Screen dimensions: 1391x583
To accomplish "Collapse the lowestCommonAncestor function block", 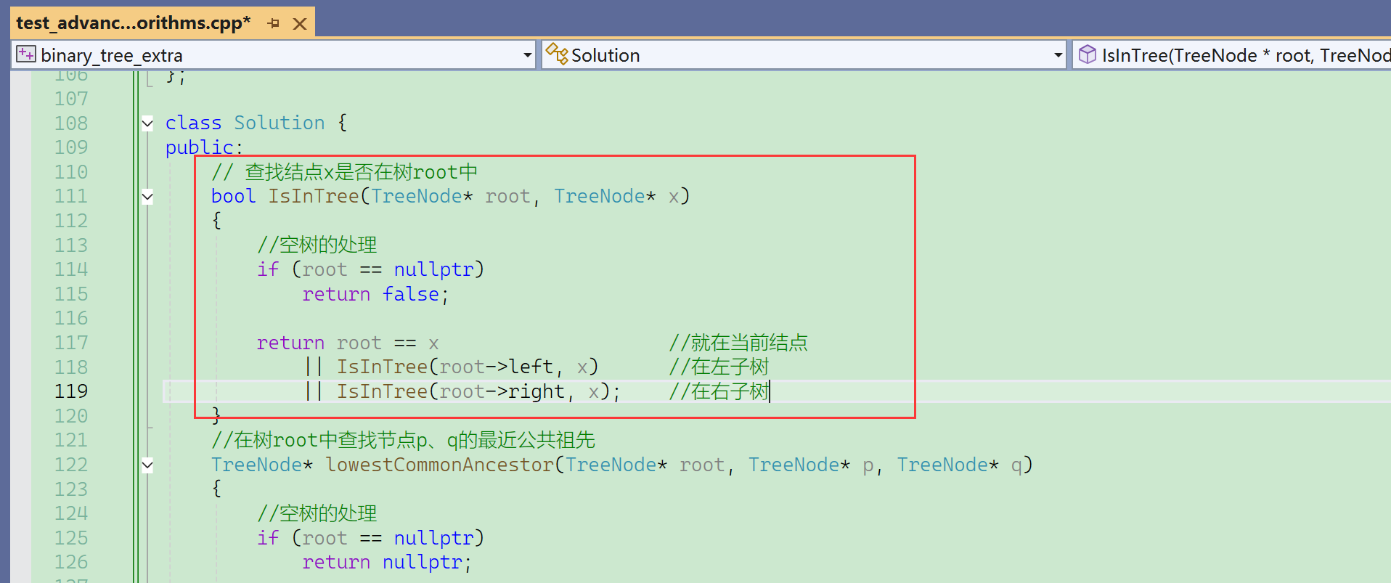I will click(x=147, y=465).
